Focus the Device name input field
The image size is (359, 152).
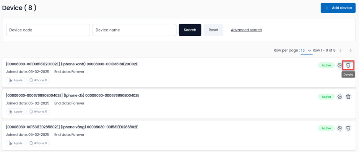click(134, 30)
